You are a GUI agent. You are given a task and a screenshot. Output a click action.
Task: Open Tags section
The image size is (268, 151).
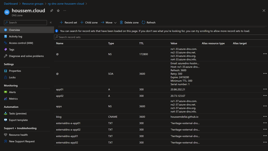tap(12, 50)
